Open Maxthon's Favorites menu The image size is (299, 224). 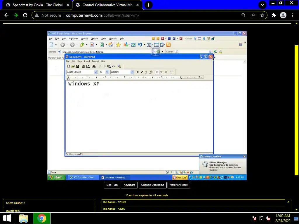coord(74,38)
